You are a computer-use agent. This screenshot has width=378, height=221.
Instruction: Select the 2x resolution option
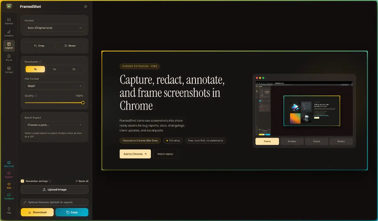click(x=54, y=69)
